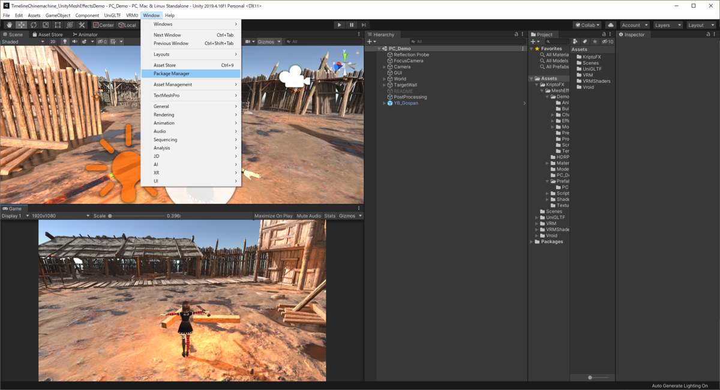Toggle scene lighting bulb icon
Screen dimensions: 720x390
pyautogui.click(x=65, y=42)
